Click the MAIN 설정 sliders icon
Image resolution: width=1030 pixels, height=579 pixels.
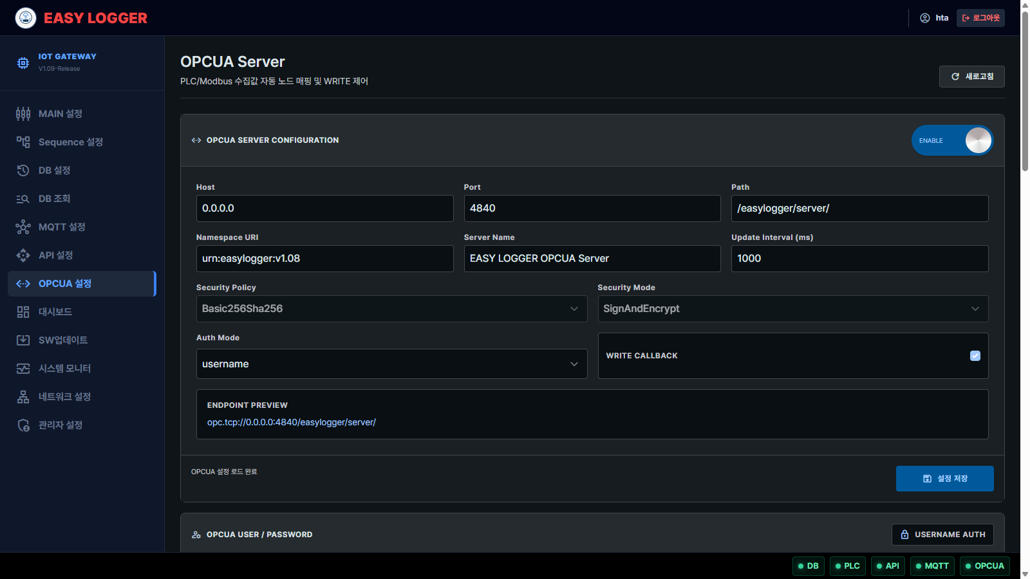pos(23,114)
